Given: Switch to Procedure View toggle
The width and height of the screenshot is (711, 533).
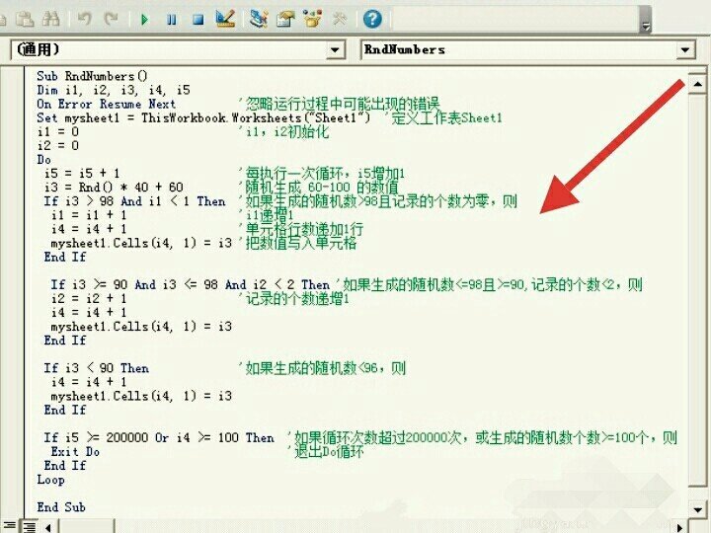Looking at the screenshot, I should (10, 525).
